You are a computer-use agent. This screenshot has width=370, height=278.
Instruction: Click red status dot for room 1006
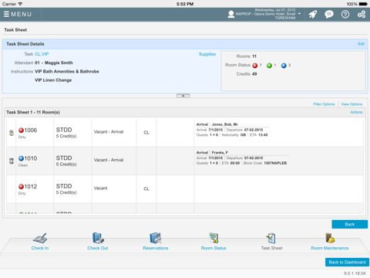21,131
